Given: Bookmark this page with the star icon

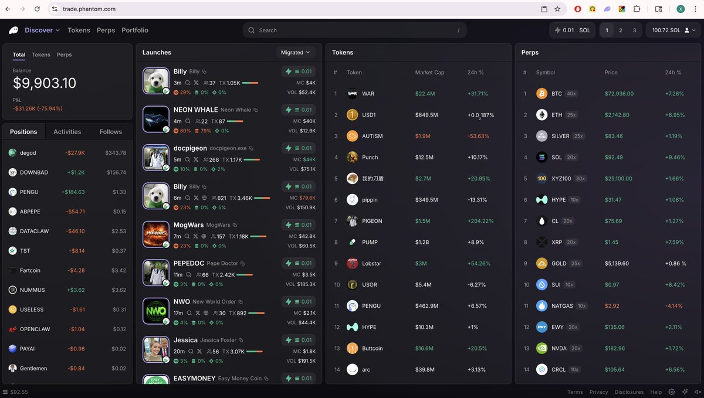Looking at the screenshot, I should [557, 9].
